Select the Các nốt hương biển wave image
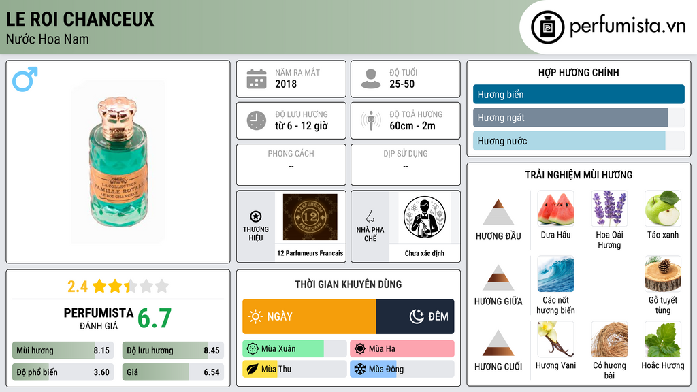The height and width of the screenshot is (392, 697). (x=555, y=274)
